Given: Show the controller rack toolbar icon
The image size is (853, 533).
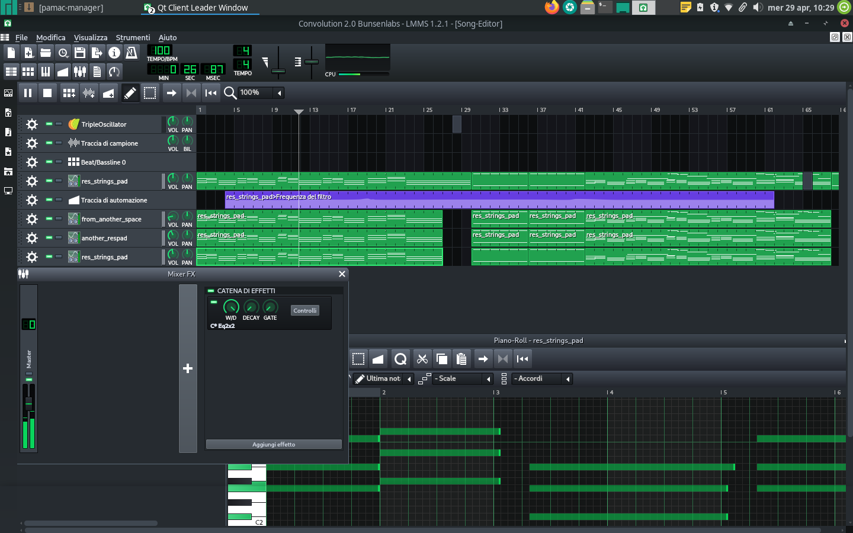Looking at the screenshot, I should 114,72.
